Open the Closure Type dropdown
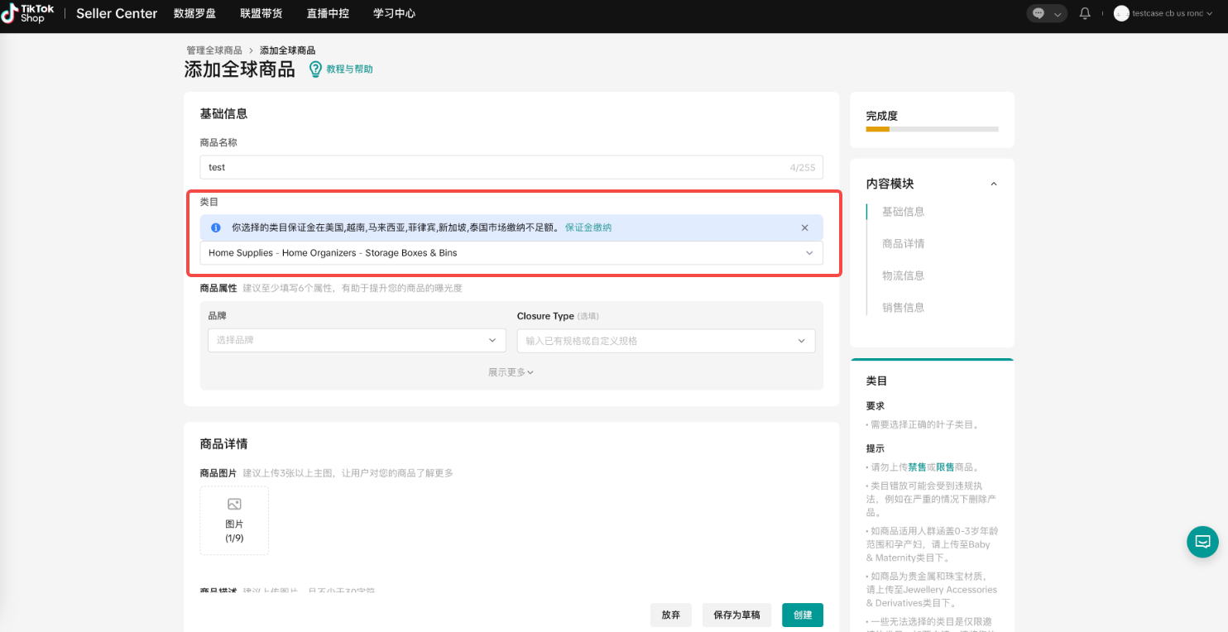Viewport: 1228px width, 632px height. pyautogui.click(x=665, y=341)
